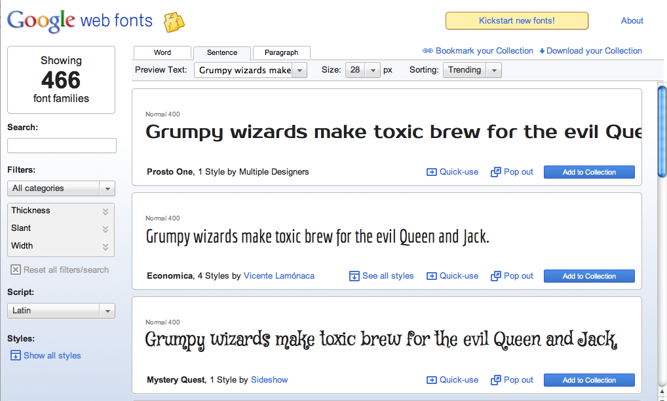Open the Latin script dropdown

61,311
